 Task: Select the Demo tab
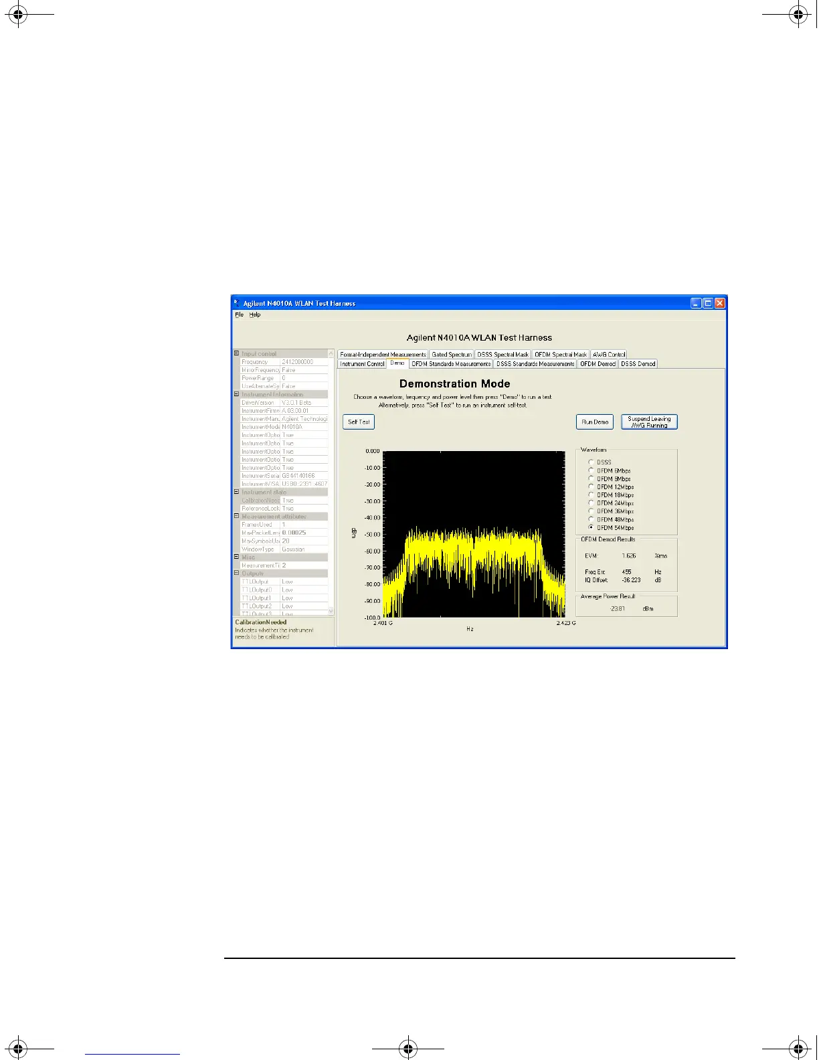(x=397, y=363)
